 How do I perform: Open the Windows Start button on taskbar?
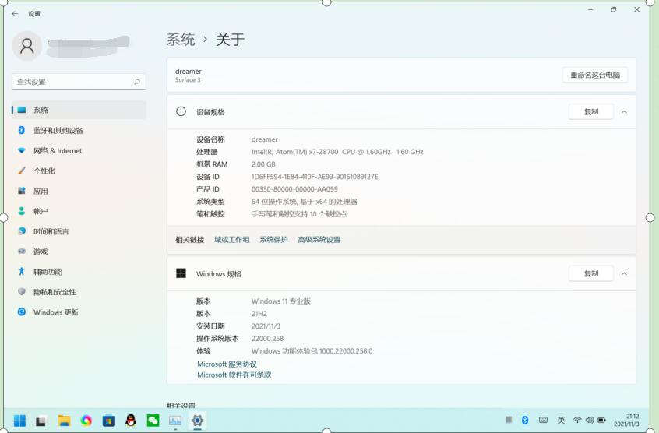[x=19, y=421]
